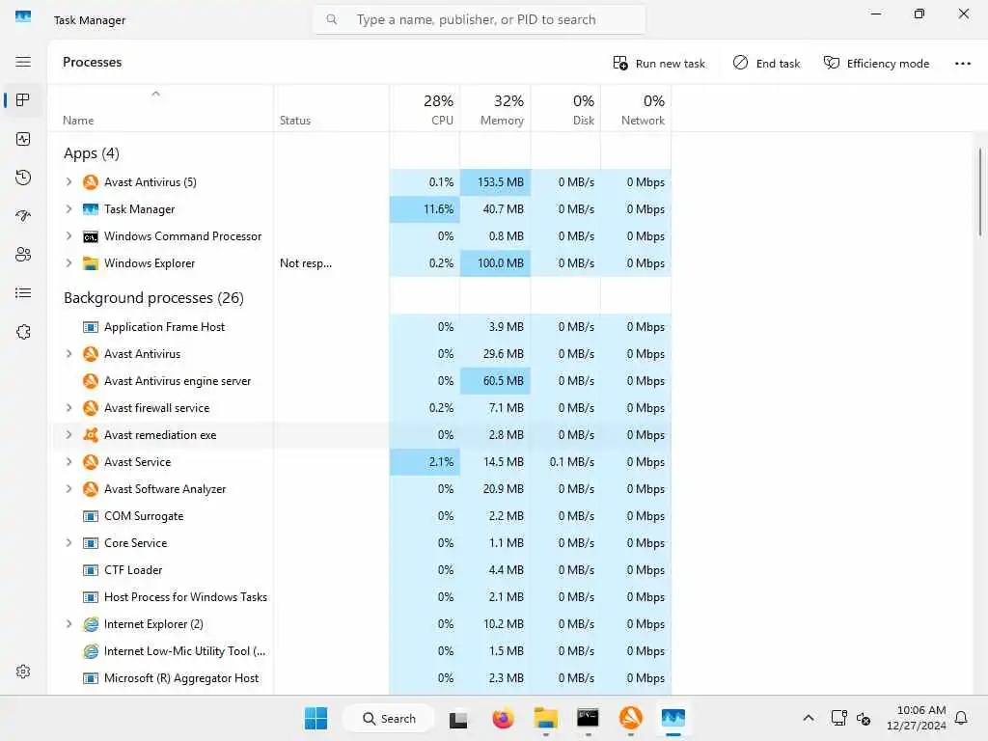The image size is (988, 741).
Task: Click the Application Frame Host icon
Action: click(91, 327)
